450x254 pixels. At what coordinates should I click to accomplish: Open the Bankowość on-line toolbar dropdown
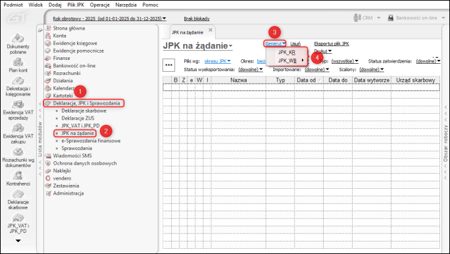(443, 18)
